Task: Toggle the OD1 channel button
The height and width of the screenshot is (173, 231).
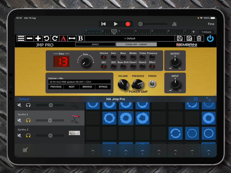Action: 104,66
